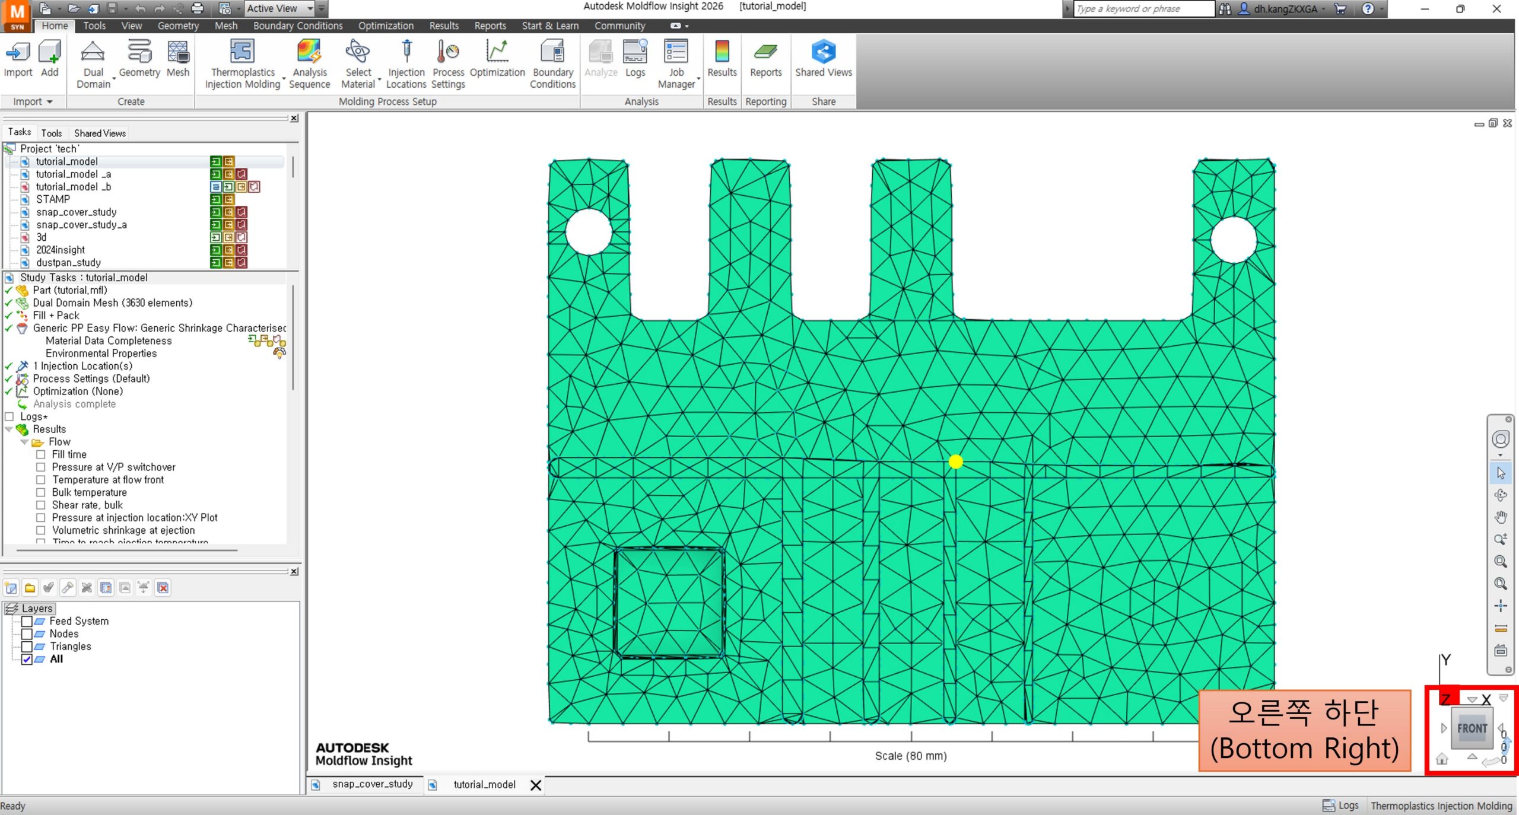Select the STAMP study in project list
The height and width of the screenshot is (815, 1519).
pos(53,199)
